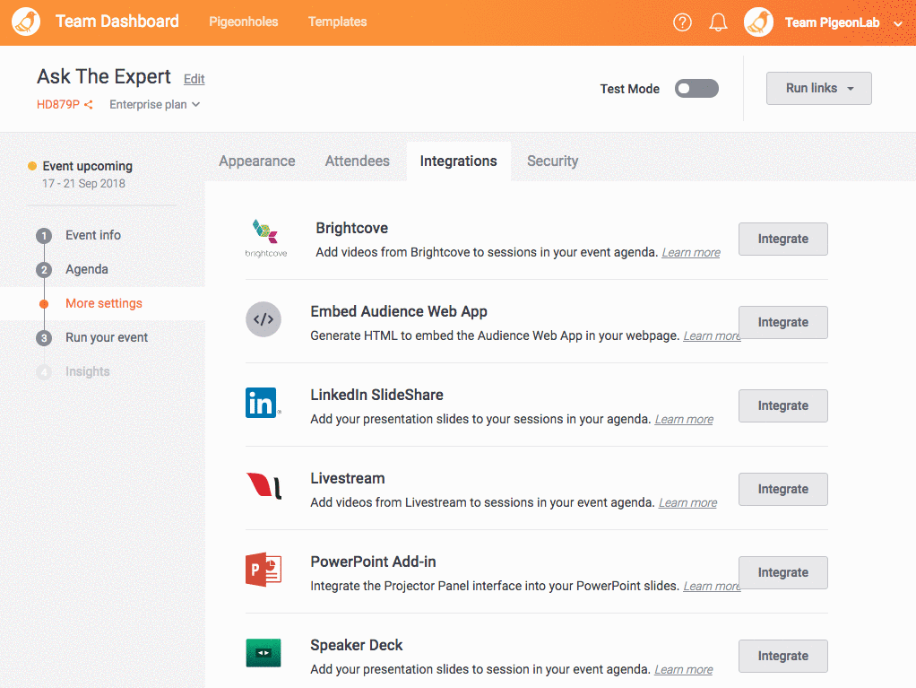Integrate LinkedIn SlideShare
Screen dimensions: 916x688
782,405
